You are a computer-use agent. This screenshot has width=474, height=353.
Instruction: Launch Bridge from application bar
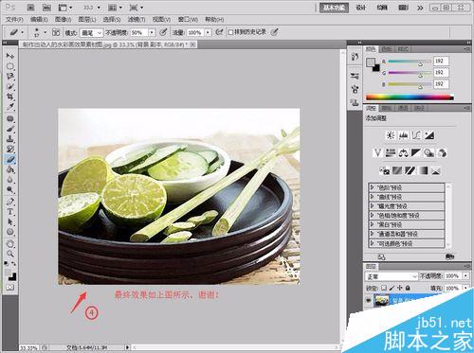tap(30, 8)
